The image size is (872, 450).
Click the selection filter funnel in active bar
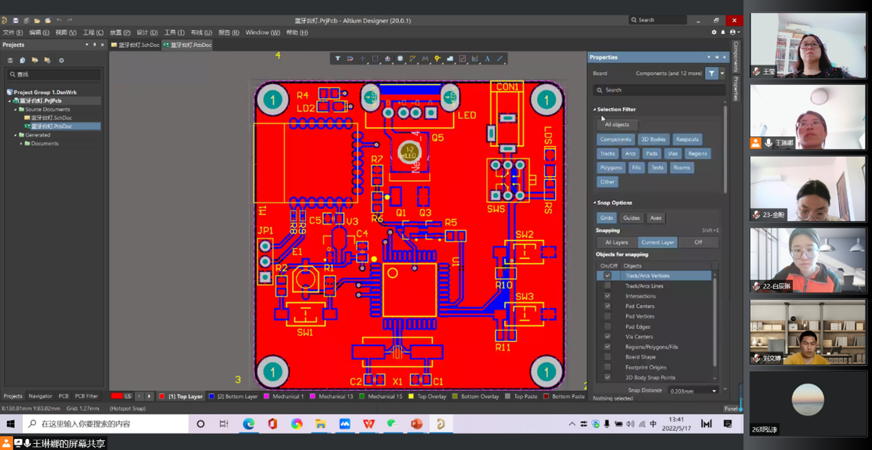pos(338,59)
